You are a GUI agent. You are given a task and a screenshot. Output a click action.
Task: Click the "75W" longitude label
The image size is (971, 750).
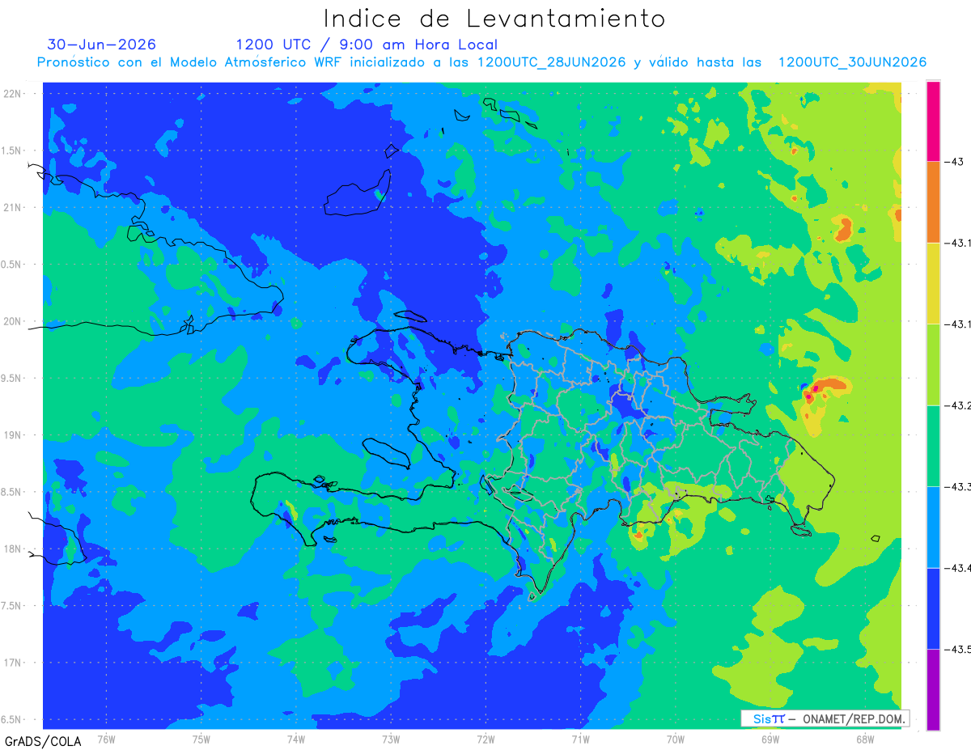201,739
